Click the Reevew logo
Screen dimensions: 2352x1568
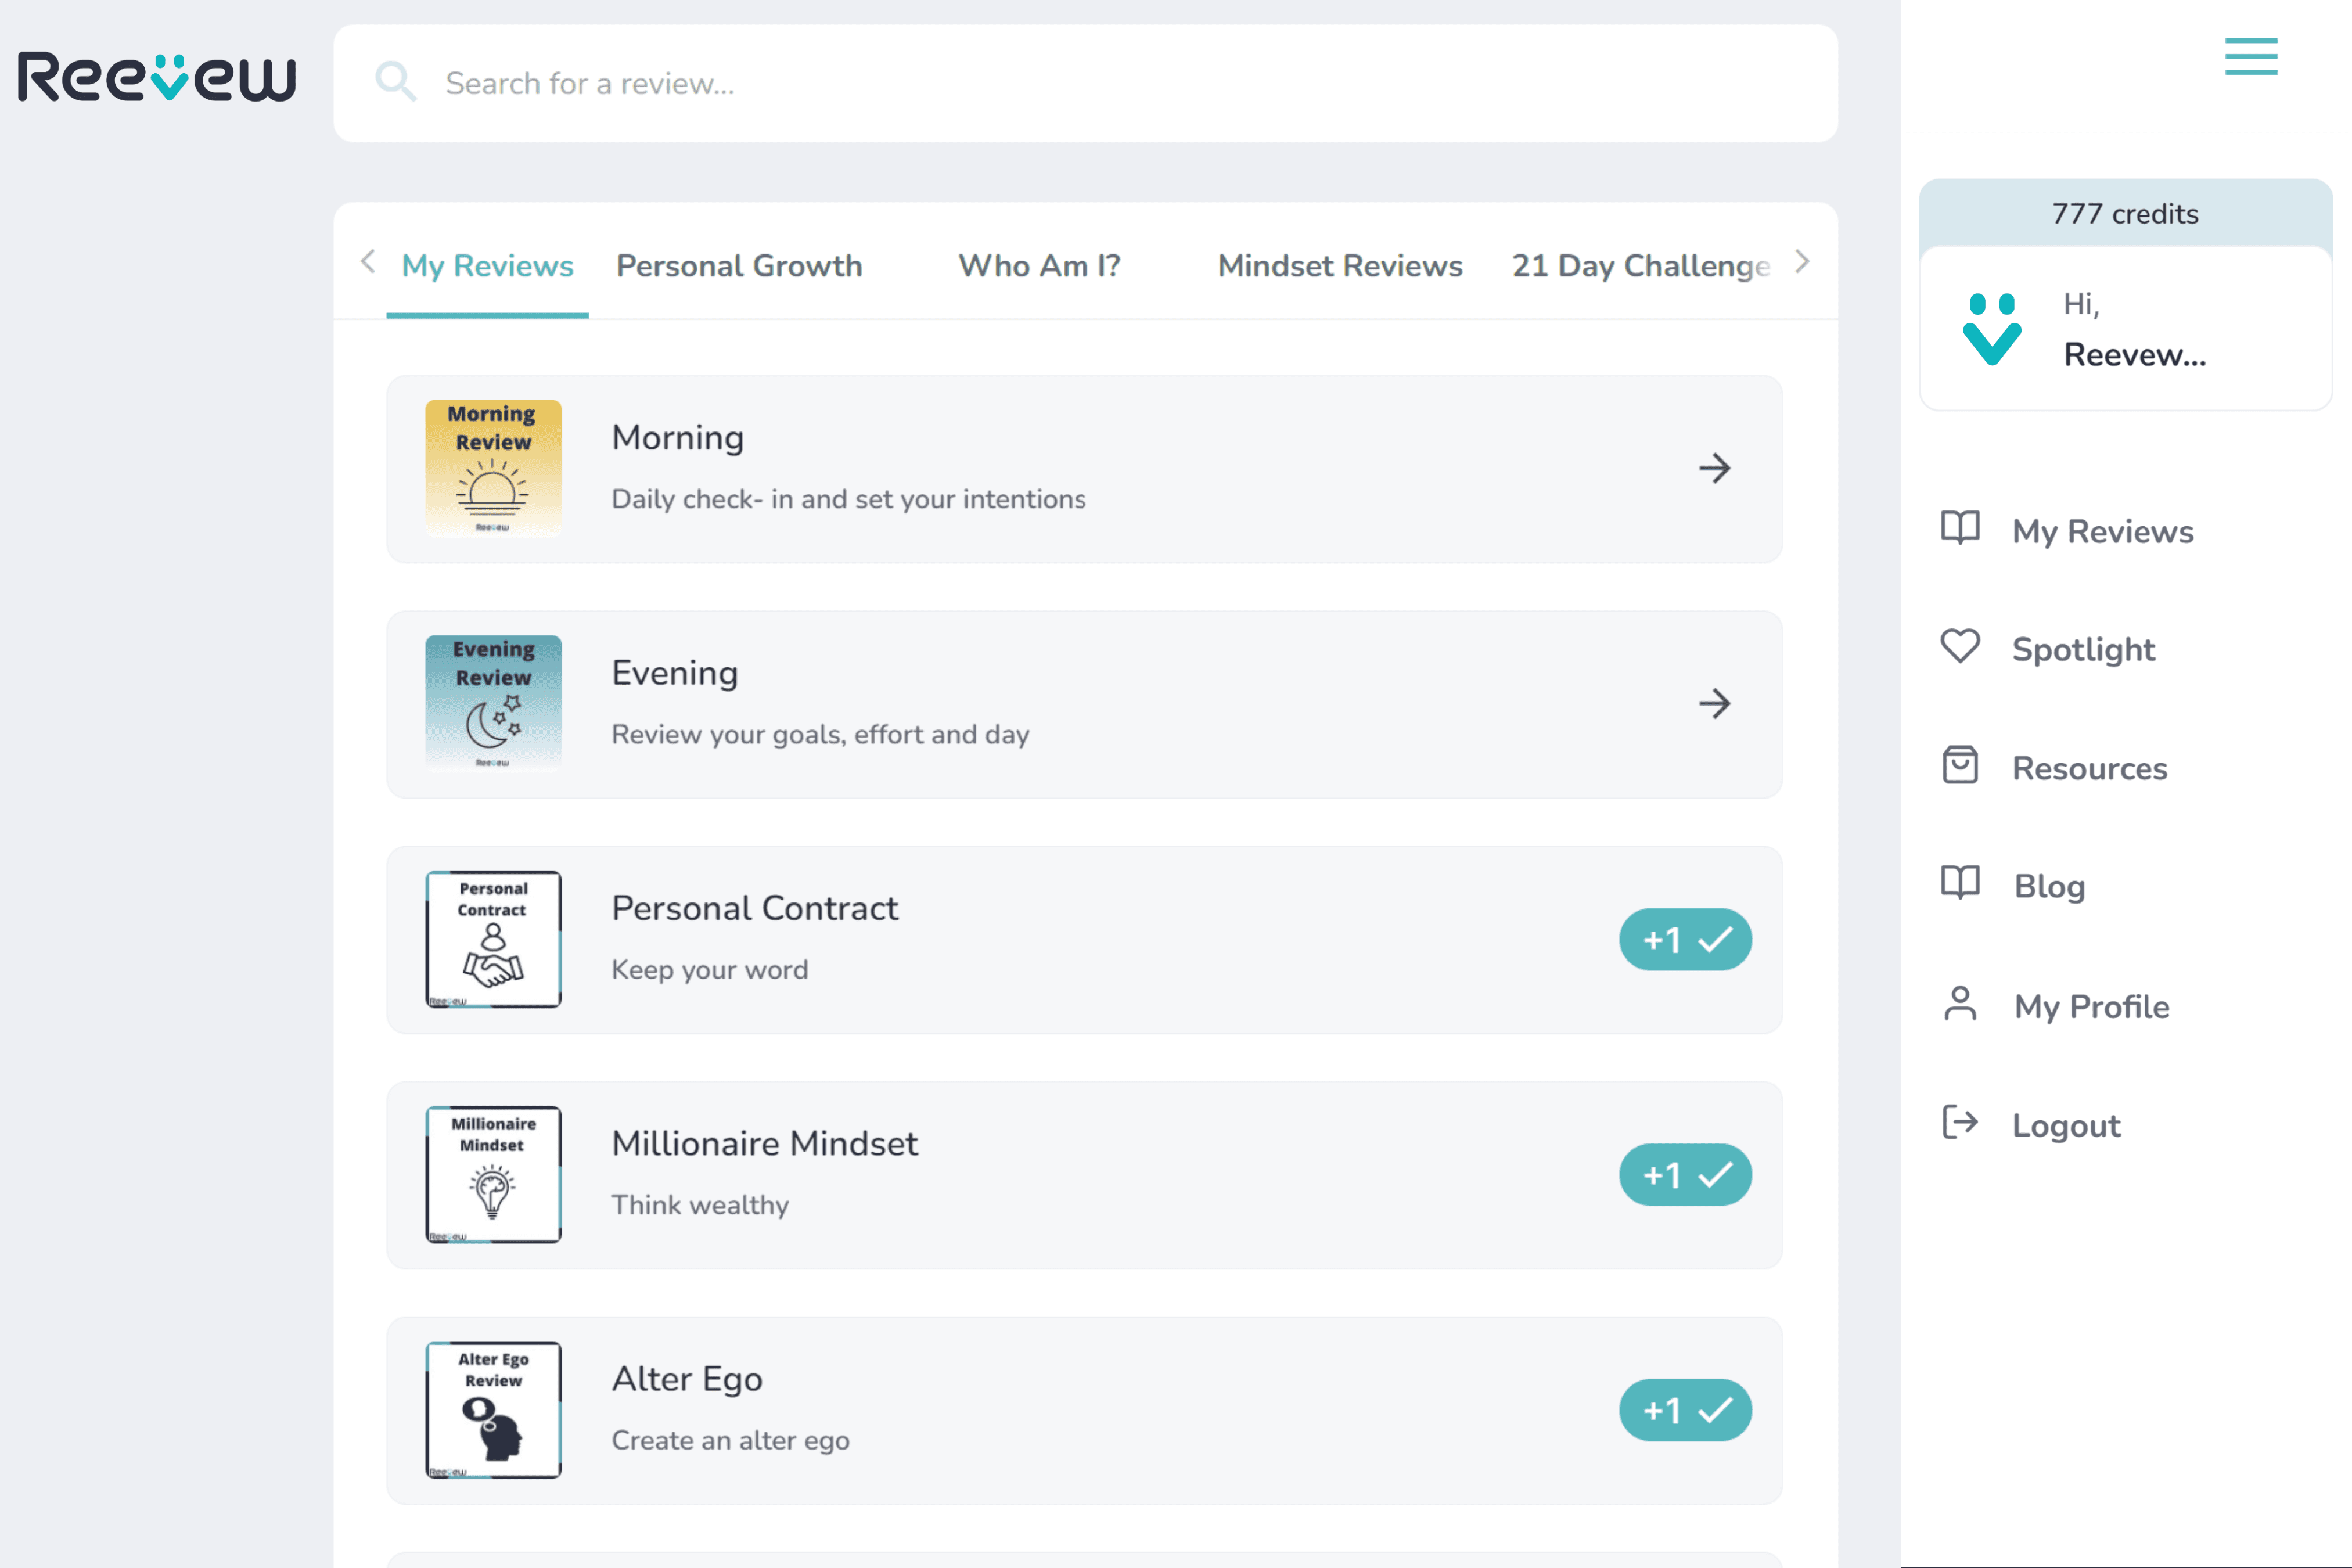coord(157,78)
